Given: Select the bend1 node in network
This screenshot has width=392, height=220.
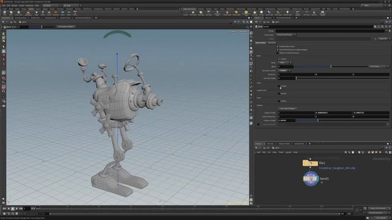Looking at the screenshot, I should pyautogui.click(x=311, y=178).
